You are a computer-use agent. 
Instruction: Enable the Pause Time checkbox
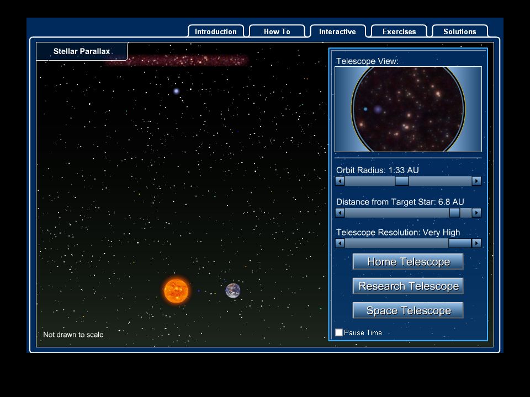click(x=338, y=332)
